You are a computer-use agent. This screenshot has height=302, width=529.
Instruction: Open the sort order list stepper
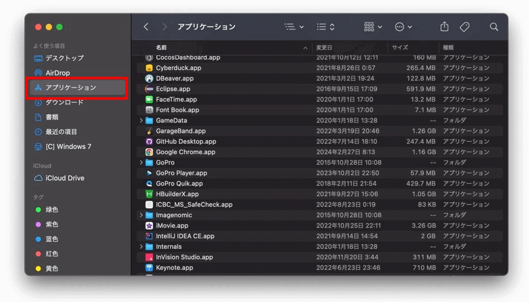[x=326, y=27]
